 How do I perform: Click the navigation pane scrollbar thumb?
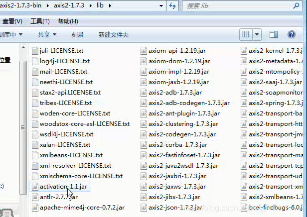tap(23, 127)
